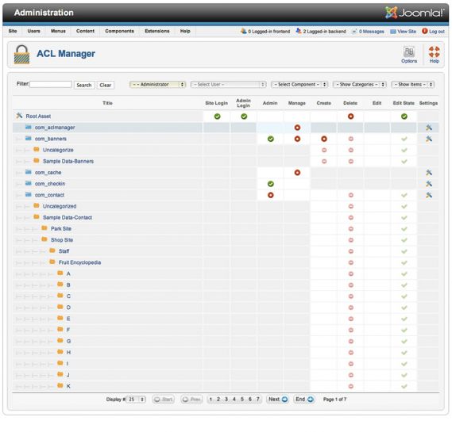Open settings wrench for com_aclmanager row

tap(429, 128)
